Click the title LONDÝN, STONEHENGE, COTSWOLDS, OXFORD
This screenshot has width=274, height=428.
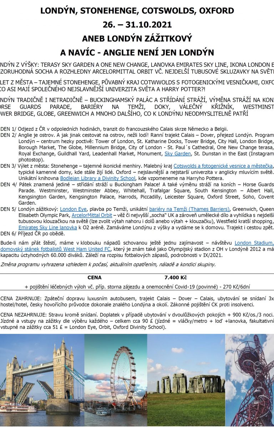coord(137,11)
